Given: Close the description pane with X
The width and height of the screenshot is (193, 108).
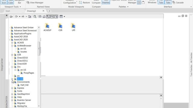Looking at the screenshot, I should [161, 95].
